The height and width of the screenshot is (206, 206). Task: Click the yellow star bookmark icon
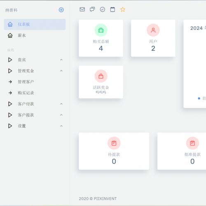(x=123, y=9)
